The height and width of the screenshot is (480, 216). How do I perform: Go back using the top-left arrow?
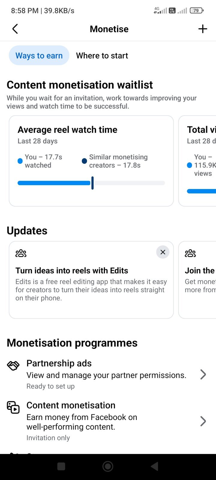pyautogui.click(x=15, y=29)
